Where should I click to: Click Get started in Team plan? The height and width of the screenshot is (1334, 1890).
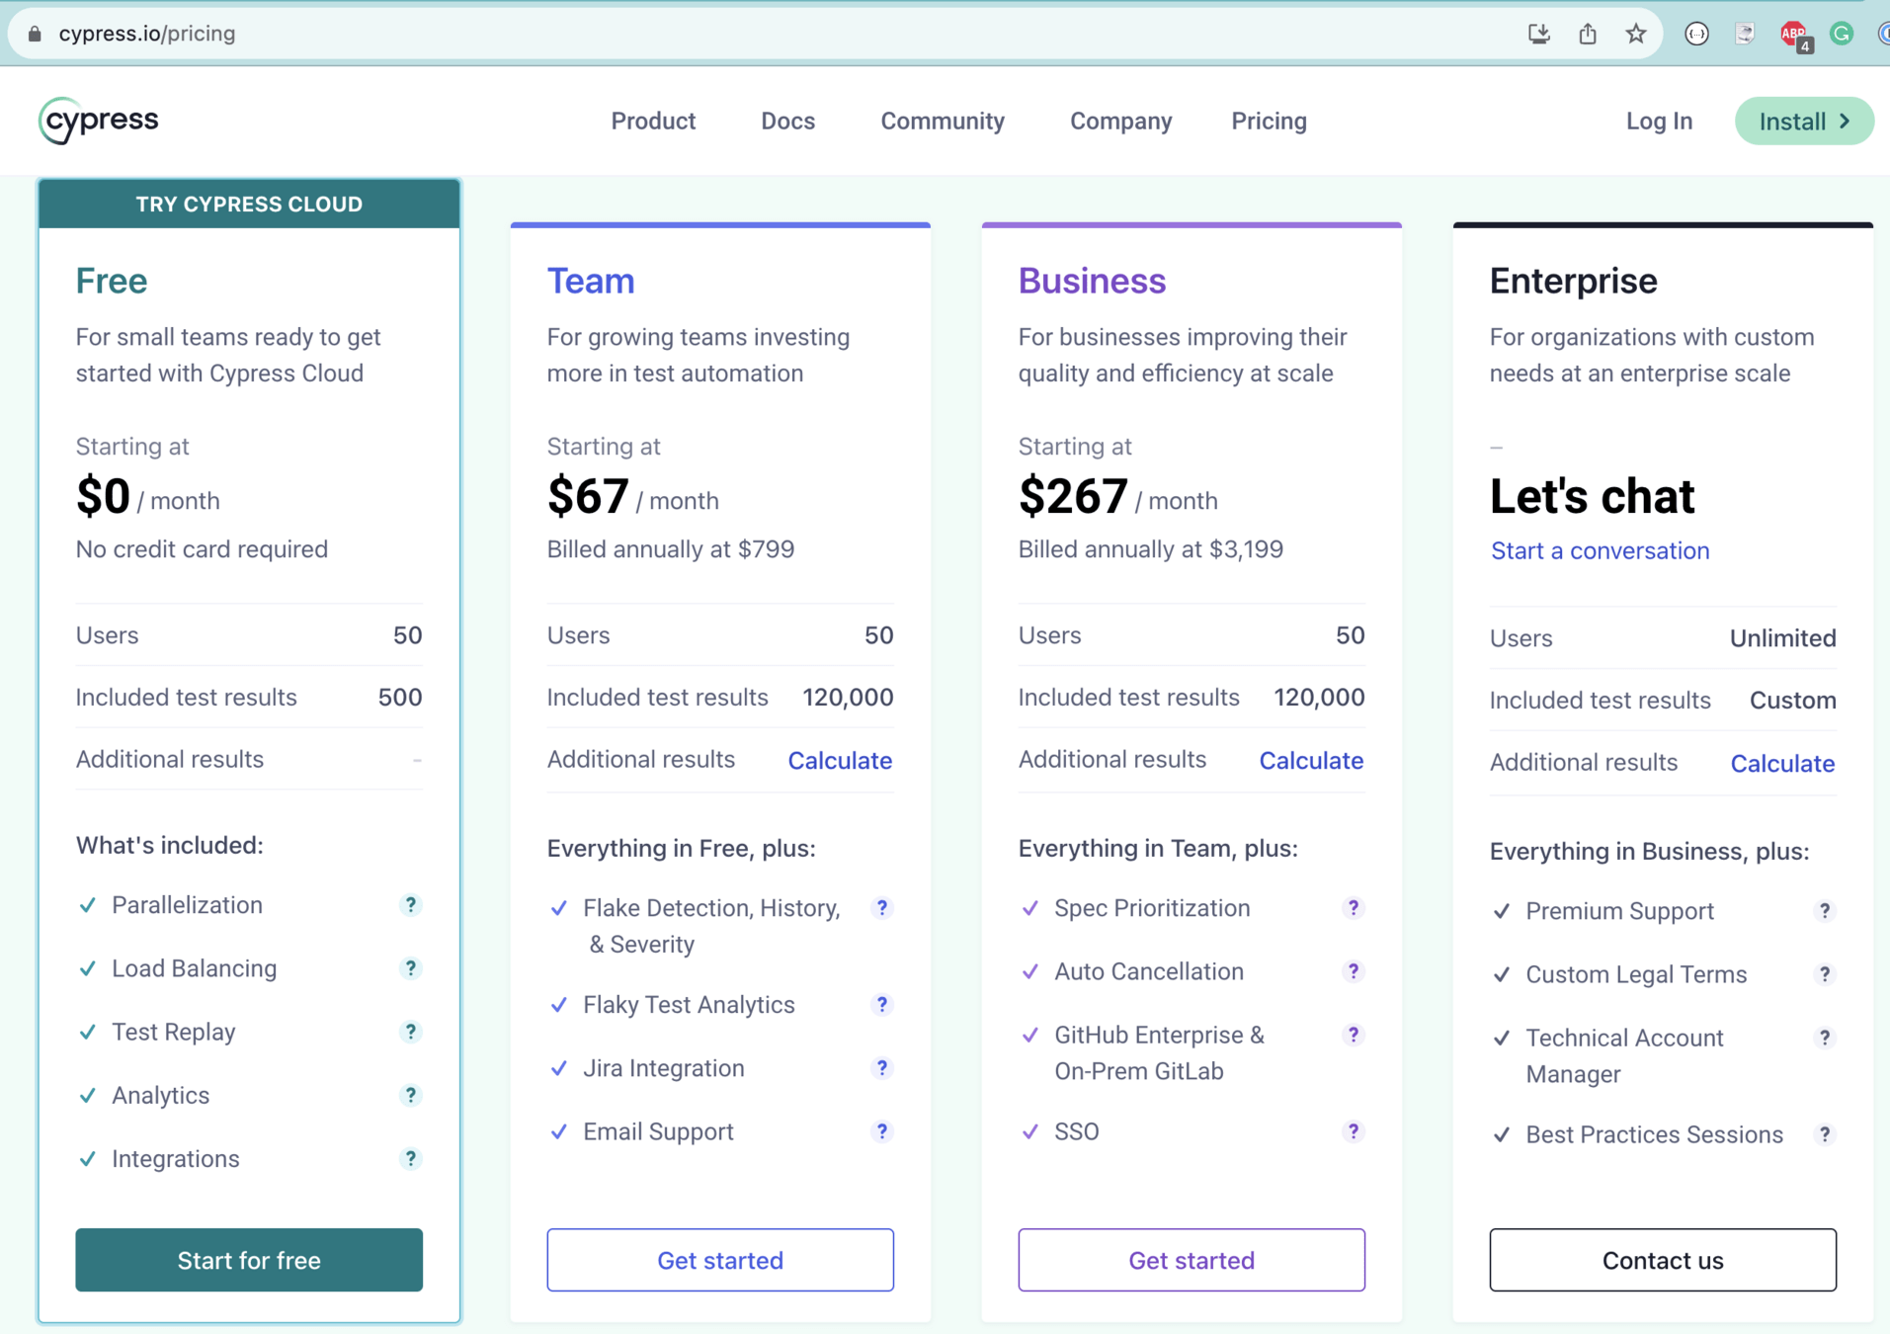(720, 1260)
